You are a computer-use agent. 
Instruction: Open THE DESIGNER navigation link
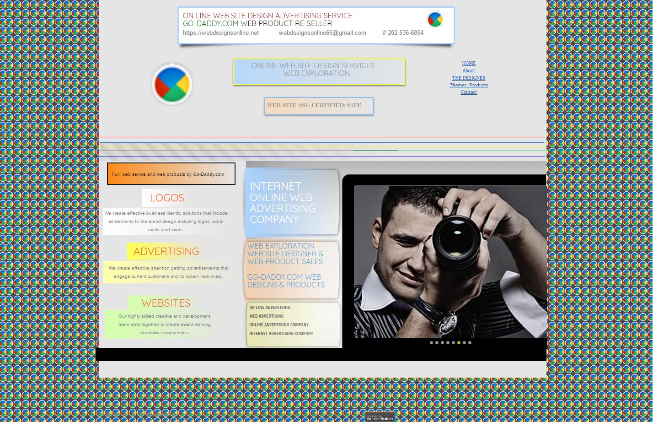(x=469, y=78)
